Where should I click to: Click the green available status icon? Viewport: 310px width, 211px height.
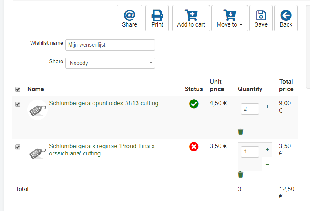(x=194, y=104)
